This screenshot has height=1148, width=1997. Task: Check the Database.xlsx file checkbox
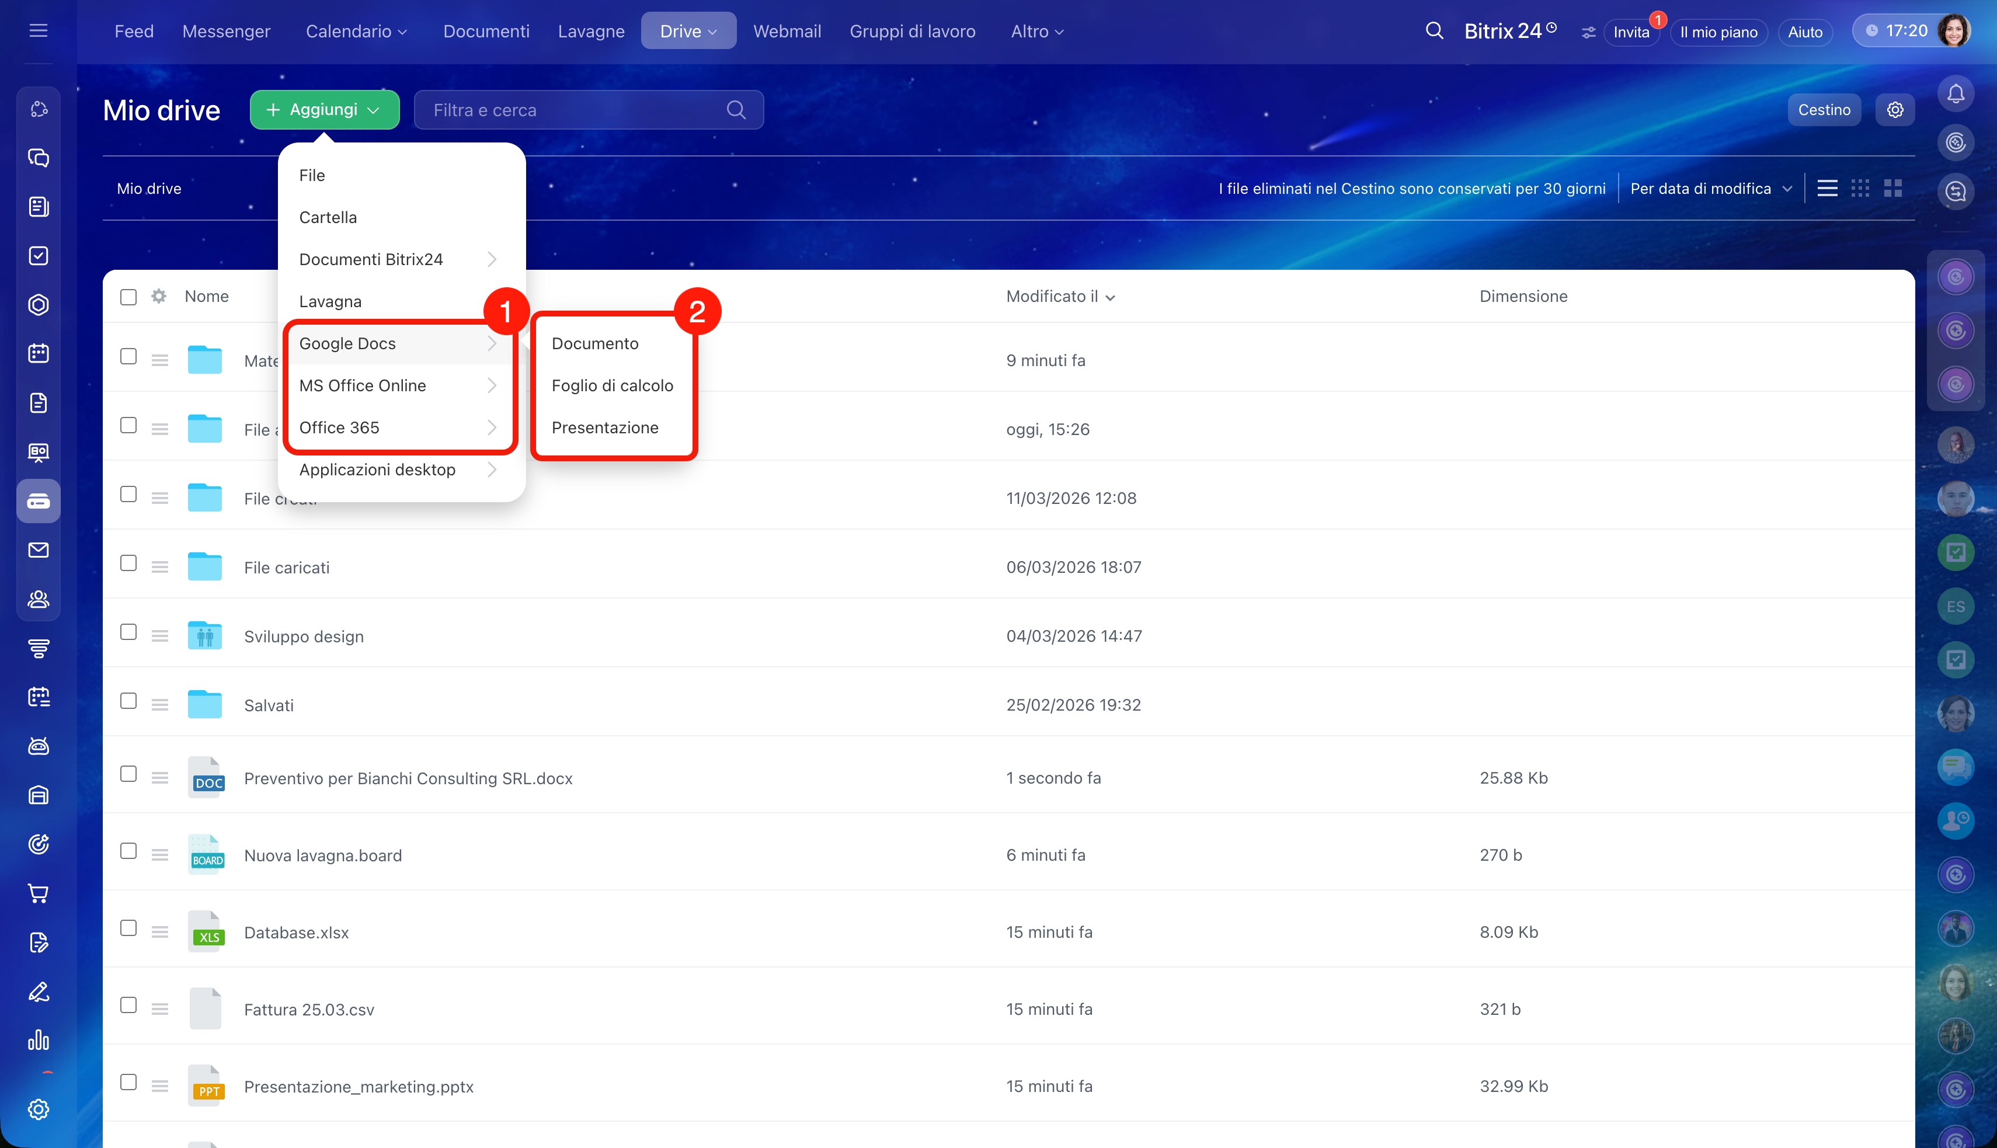click(128, 928)
